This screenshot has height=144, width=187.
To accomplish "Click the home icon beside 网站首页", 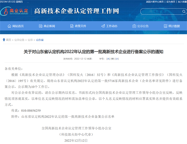I will pyautogui.click(x=9, y=26).
